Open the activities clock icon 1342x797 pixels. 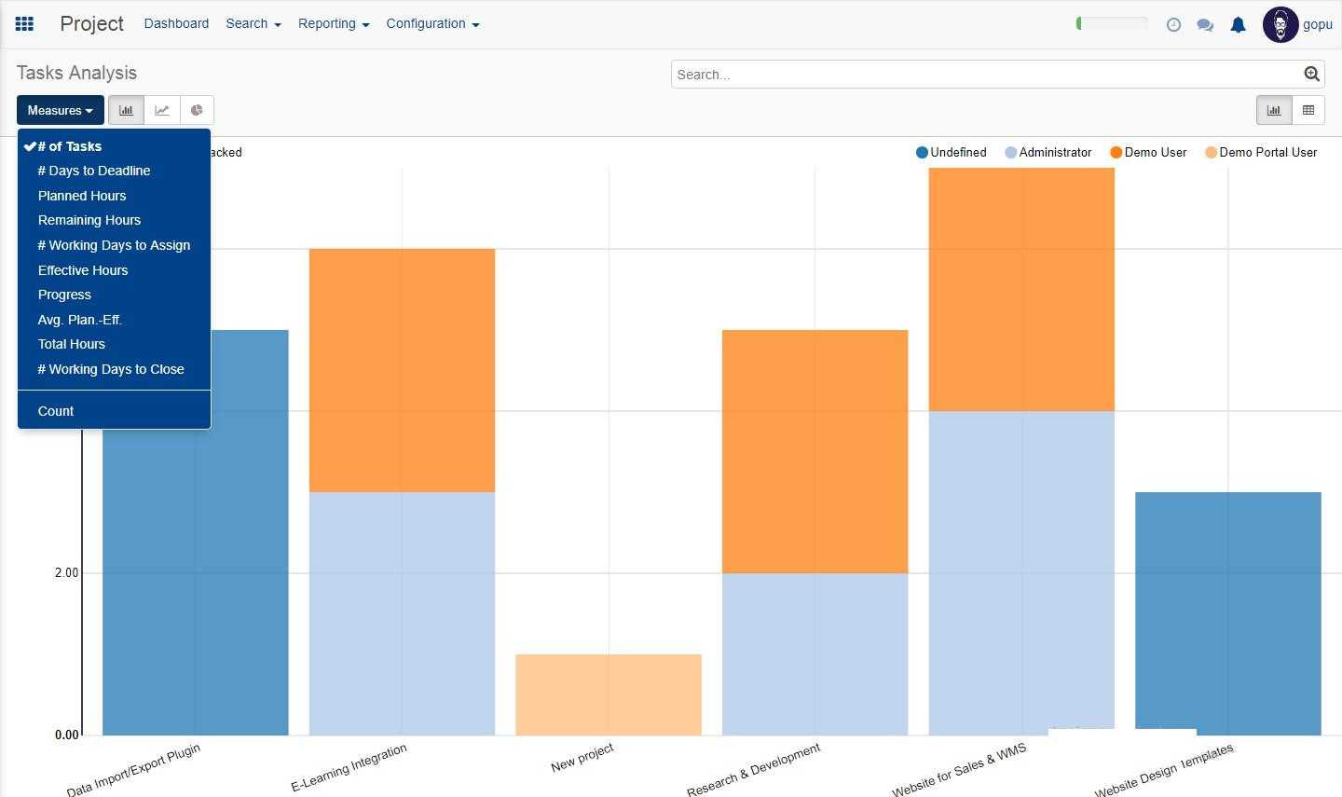(1173, 25)
